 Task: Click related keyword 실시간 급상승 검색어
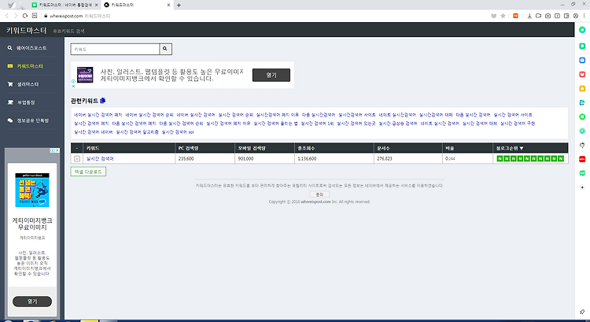click(x=398, y=124)
